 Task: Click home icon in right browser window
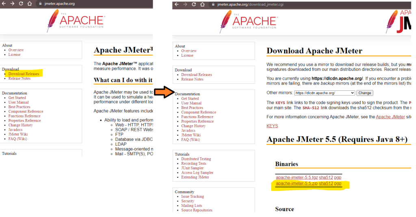(x=202, y=4)
